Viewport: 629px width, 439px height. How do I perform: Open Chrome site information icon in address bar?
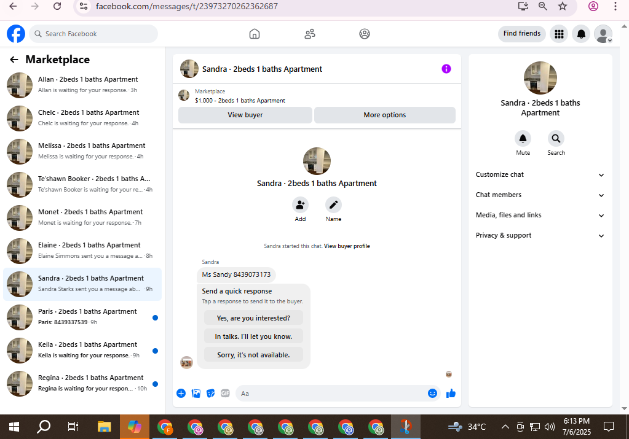tap(84, 6)
